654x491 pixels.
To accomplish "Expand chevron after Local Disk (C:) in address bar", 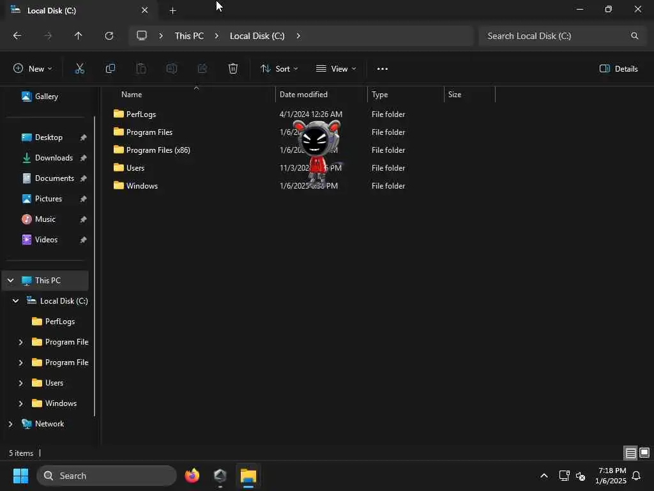I will tap(298, 36).
